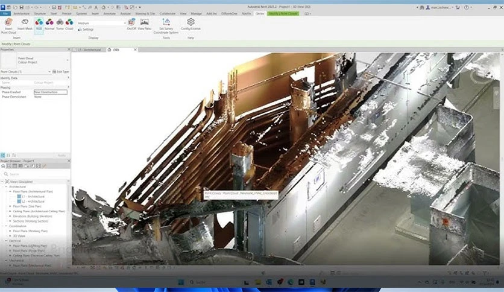Expand 3D Views under Coordination
The width and height of the screenshot is (504, 292).
point(10,236)
